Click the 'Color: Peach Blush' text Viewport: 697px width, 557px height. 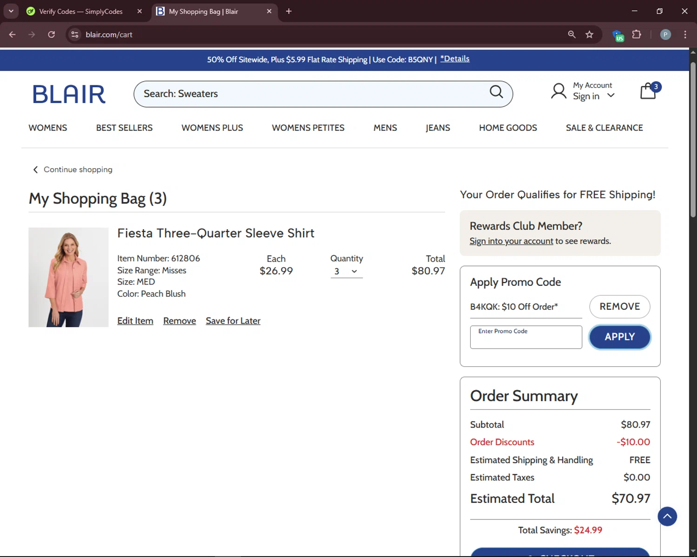tap(151, 294)
